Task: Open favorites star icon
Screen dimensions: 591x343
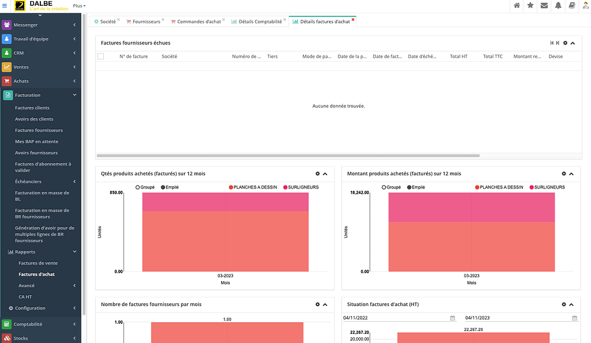Action: pyautogui.click(x=530, y=6)
